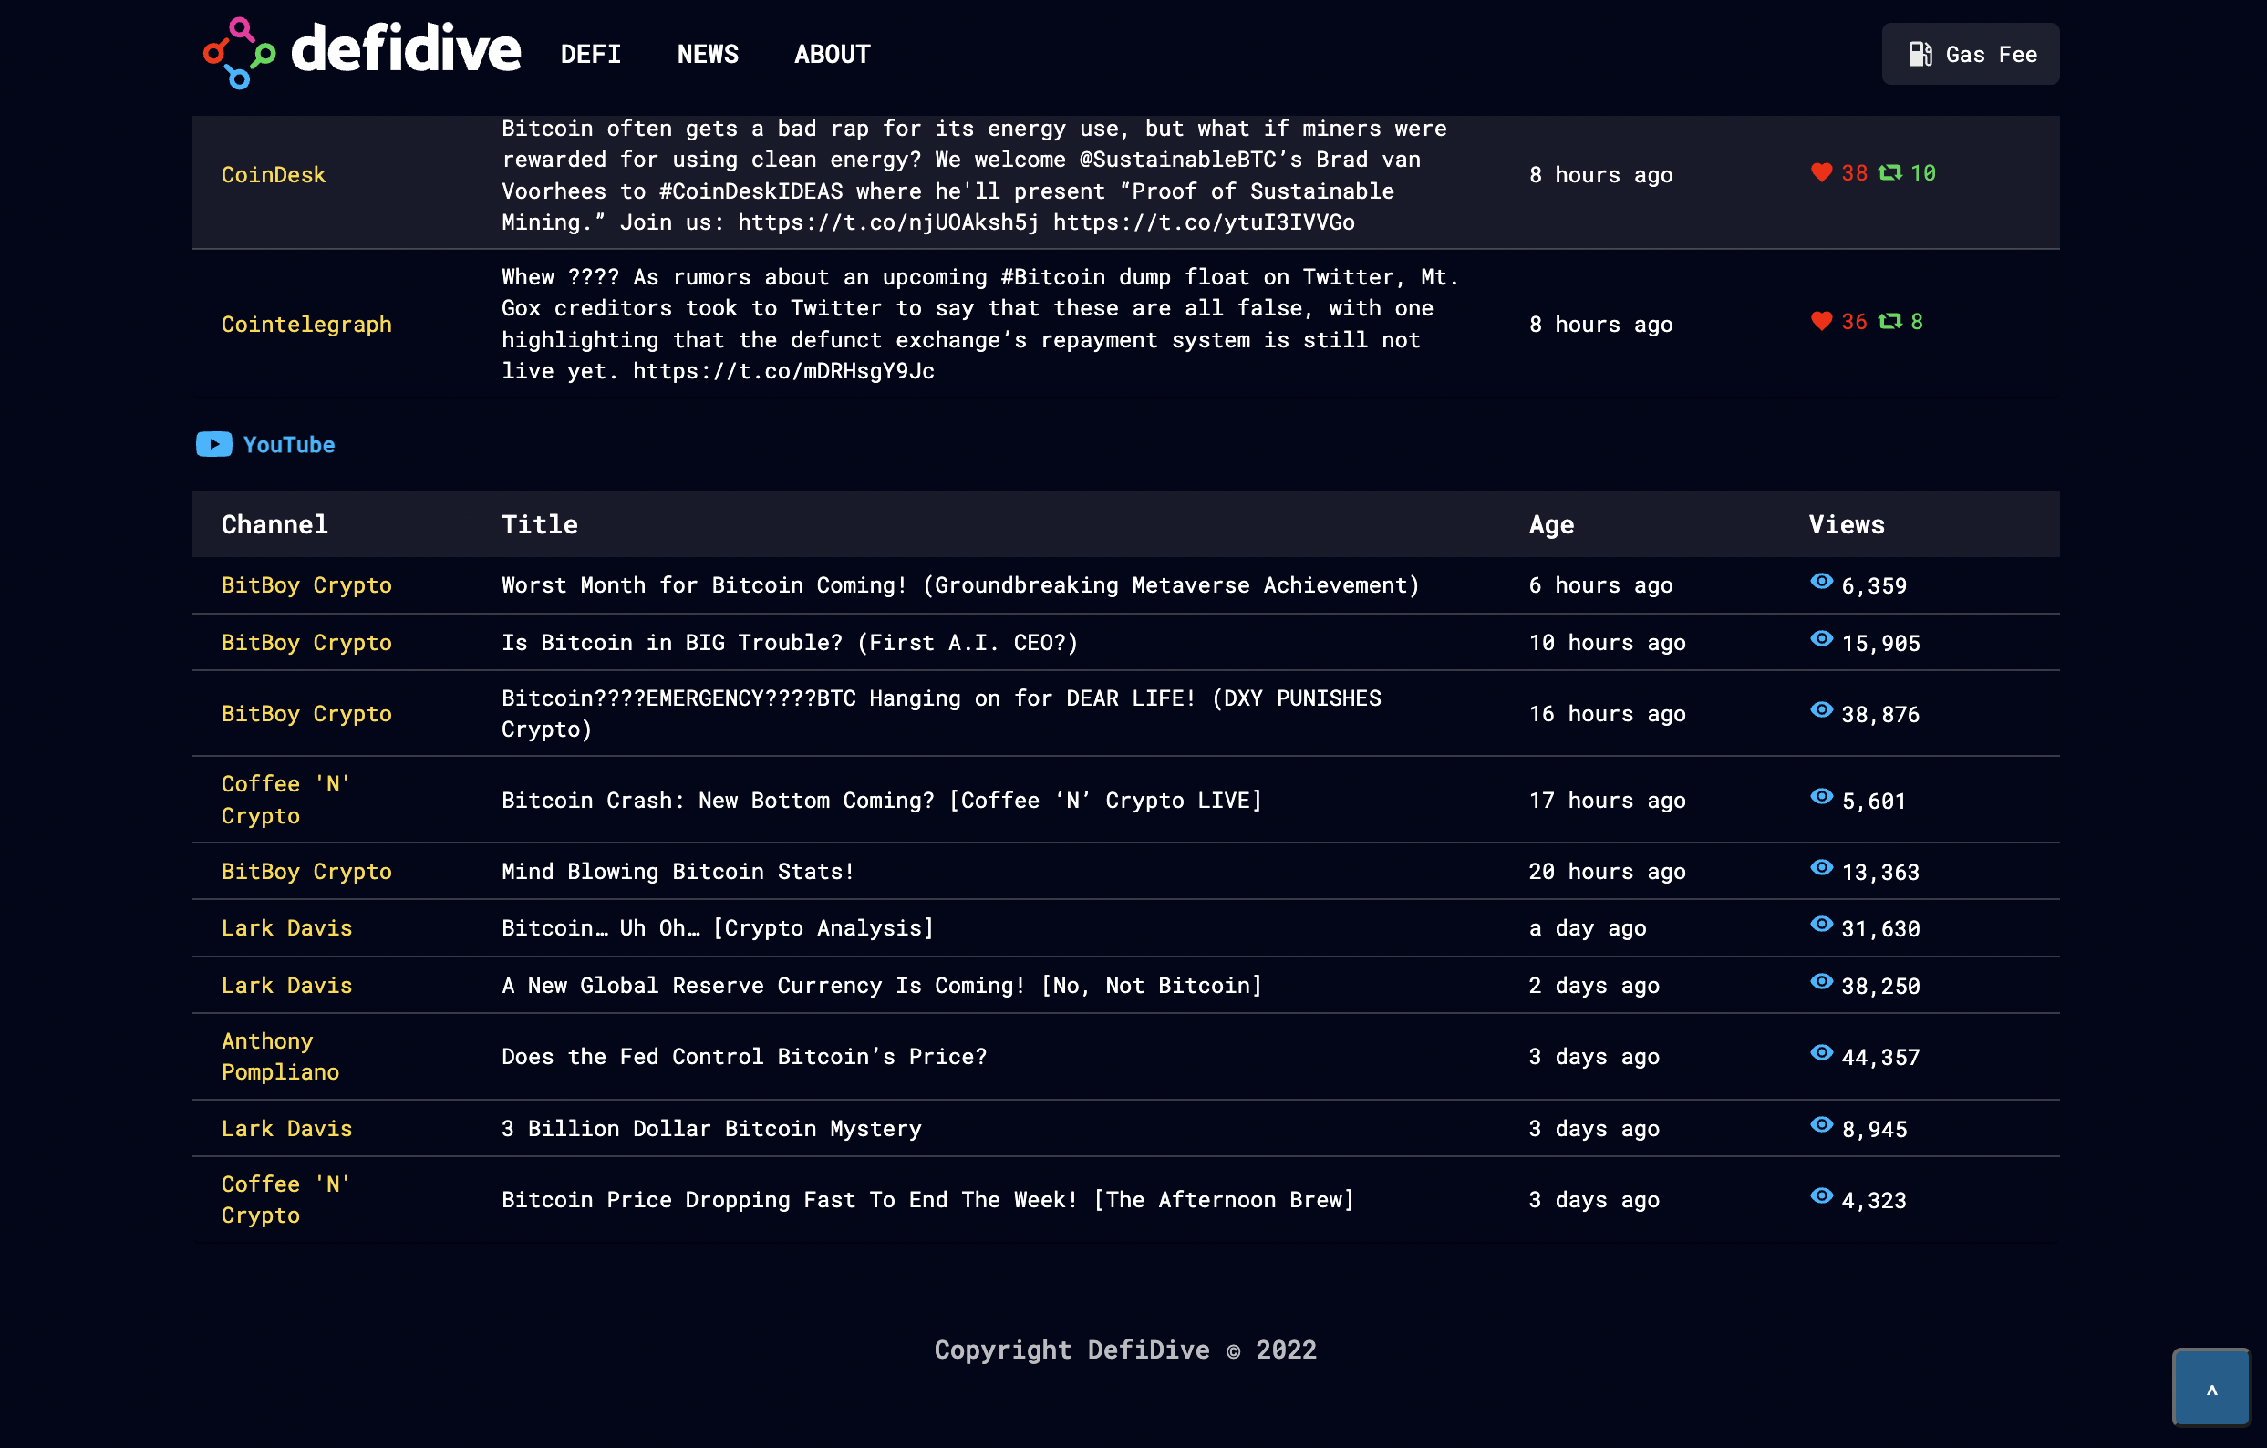Click the gas pump icon
Image resolution: width=2267 pixels, height=1448 pixels.
1920,54
